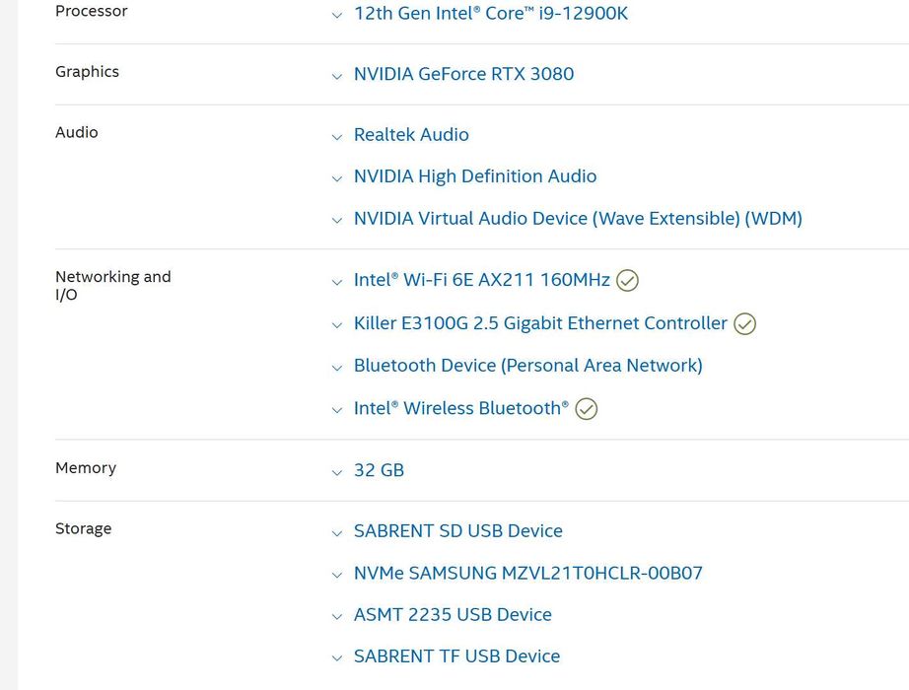Click the Networking and I/O label

click(113, 285)
